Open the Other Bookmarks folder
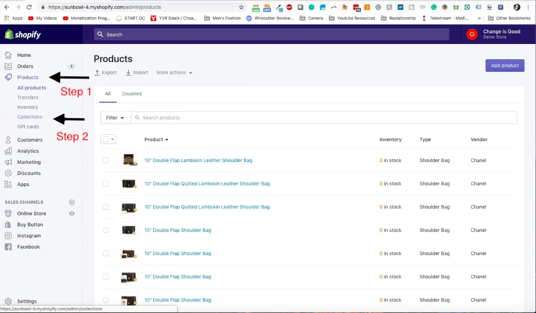Screen dimensions: 536x313 click(509, 18)
